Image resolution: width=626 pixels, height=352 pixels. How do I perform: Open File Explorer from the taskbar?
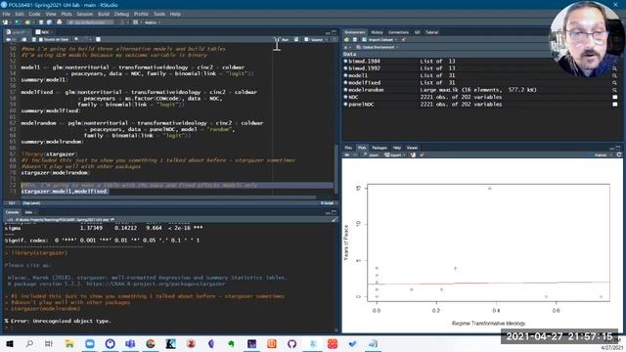69,343
